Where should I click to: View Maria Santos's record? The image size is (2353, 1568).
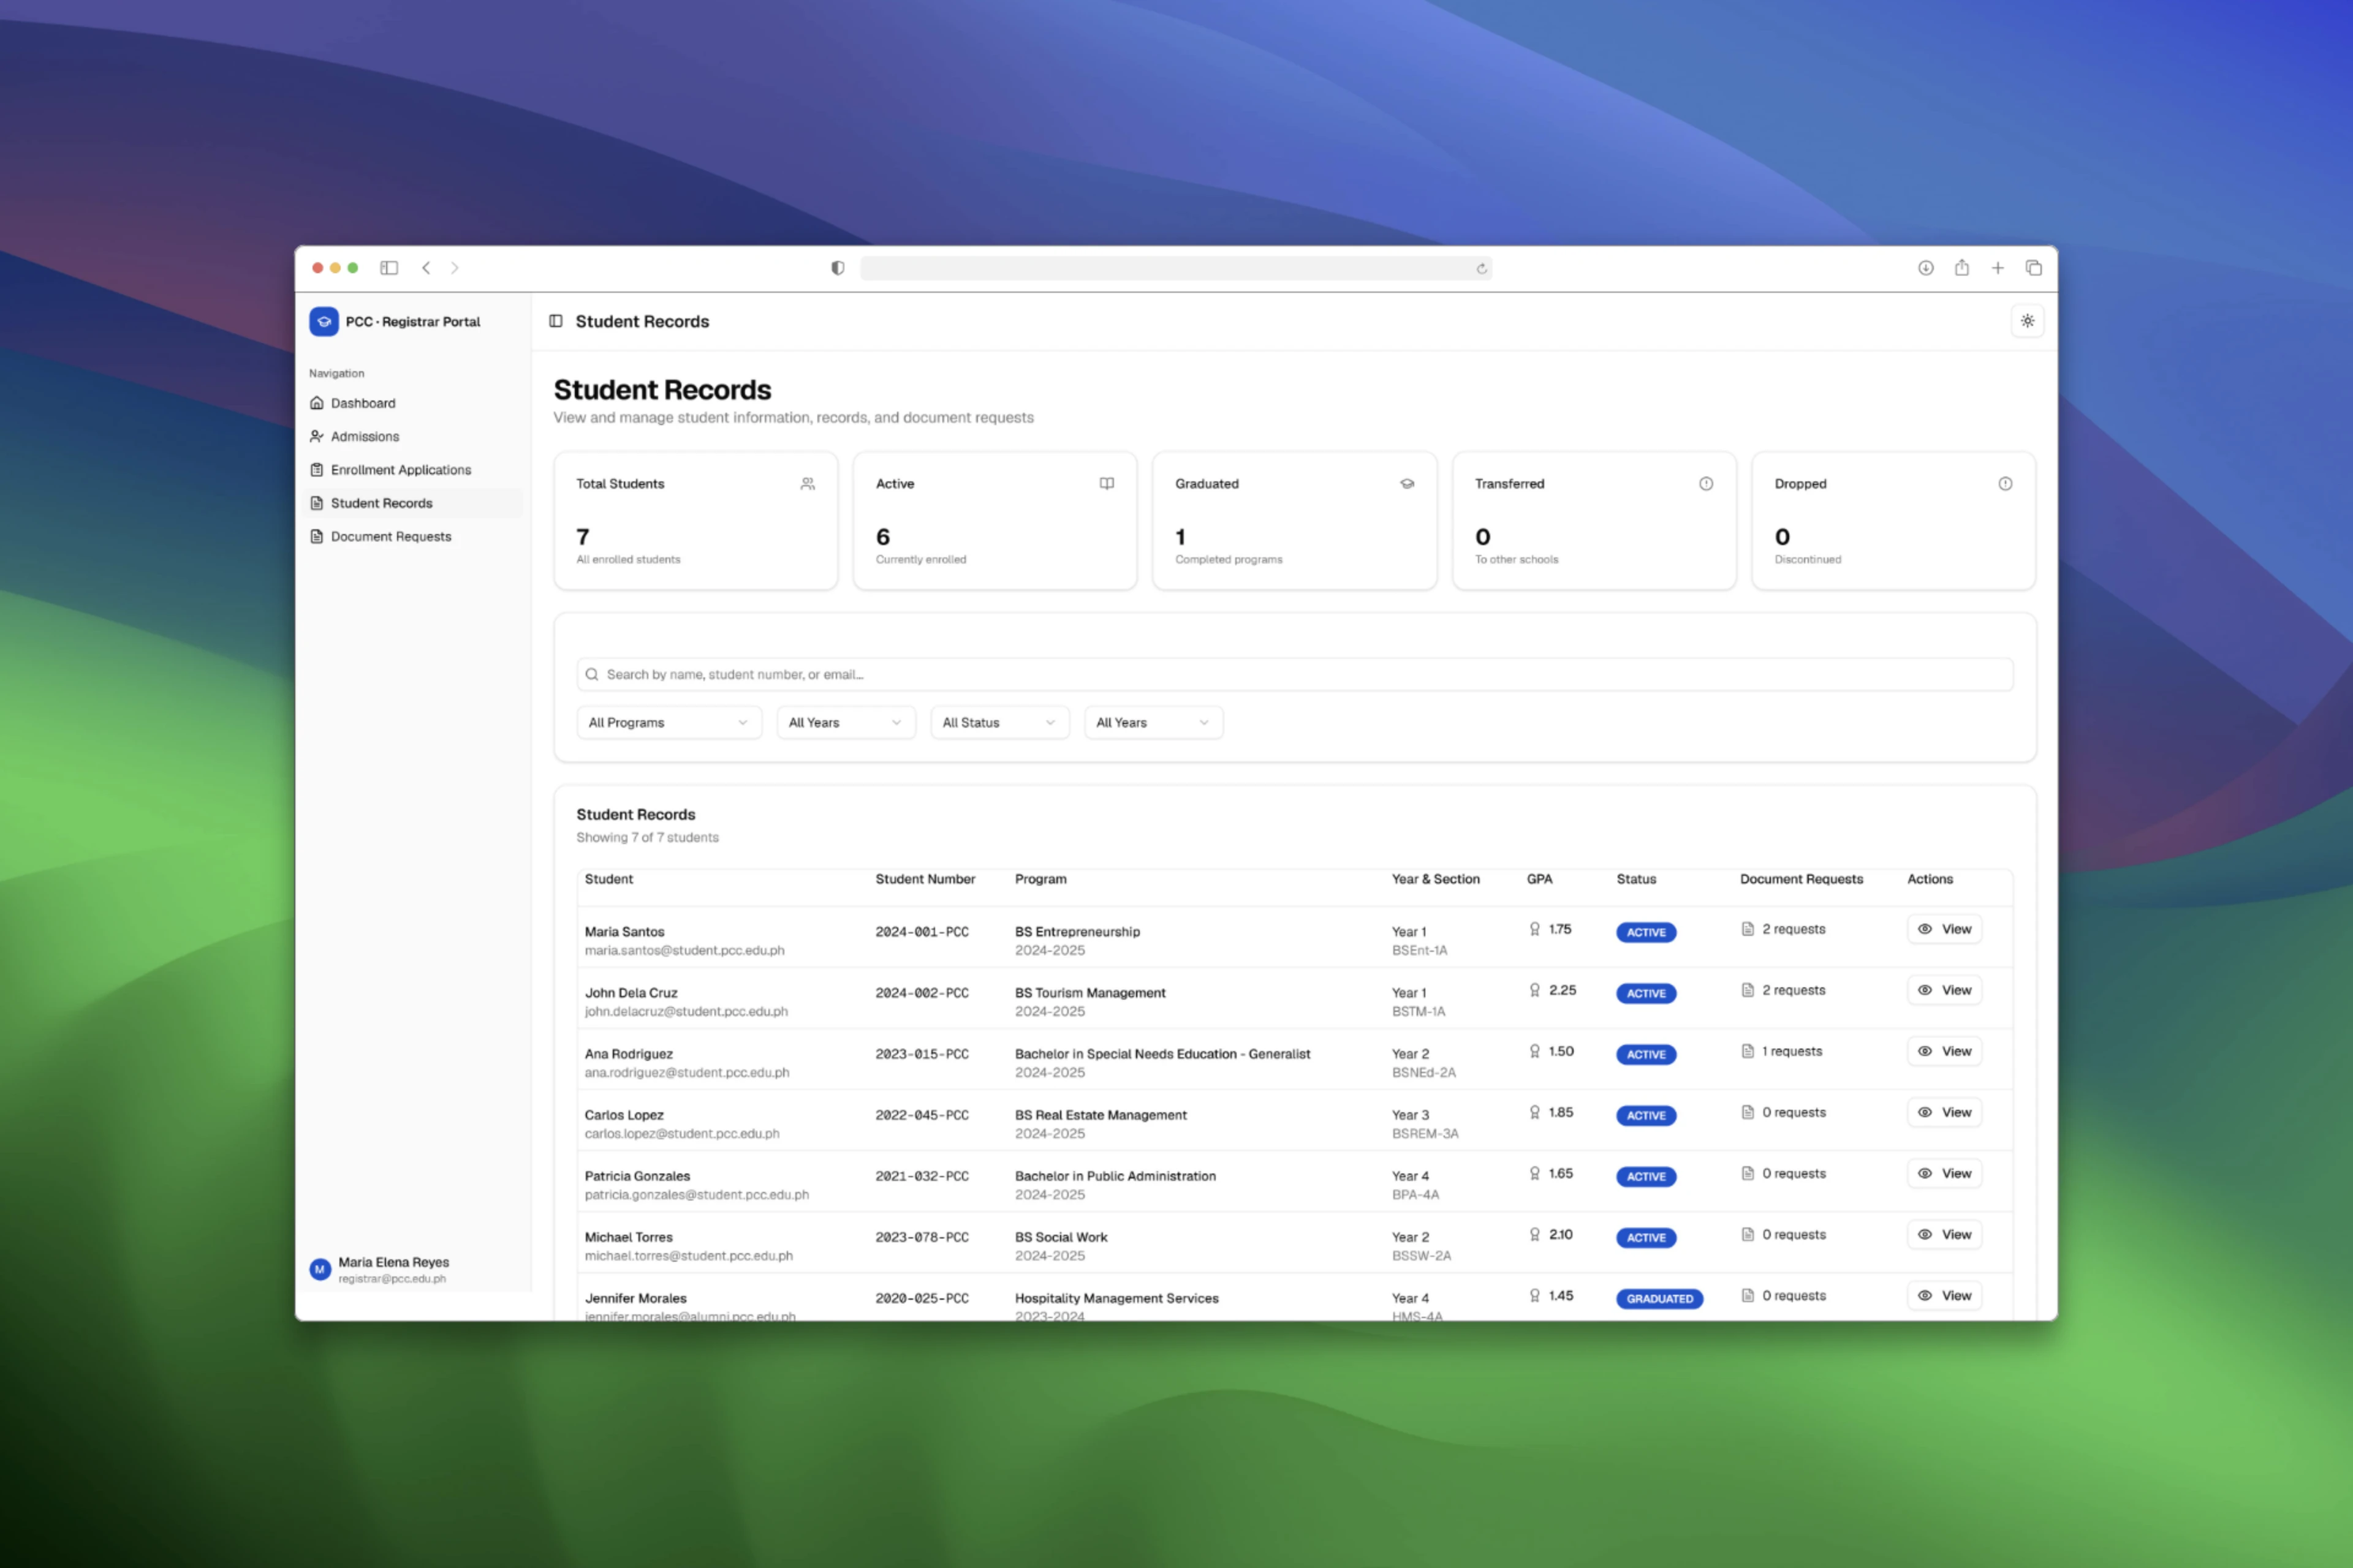[1944, 929]
